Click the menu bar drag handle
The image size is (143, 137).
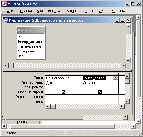coord(3,10)
